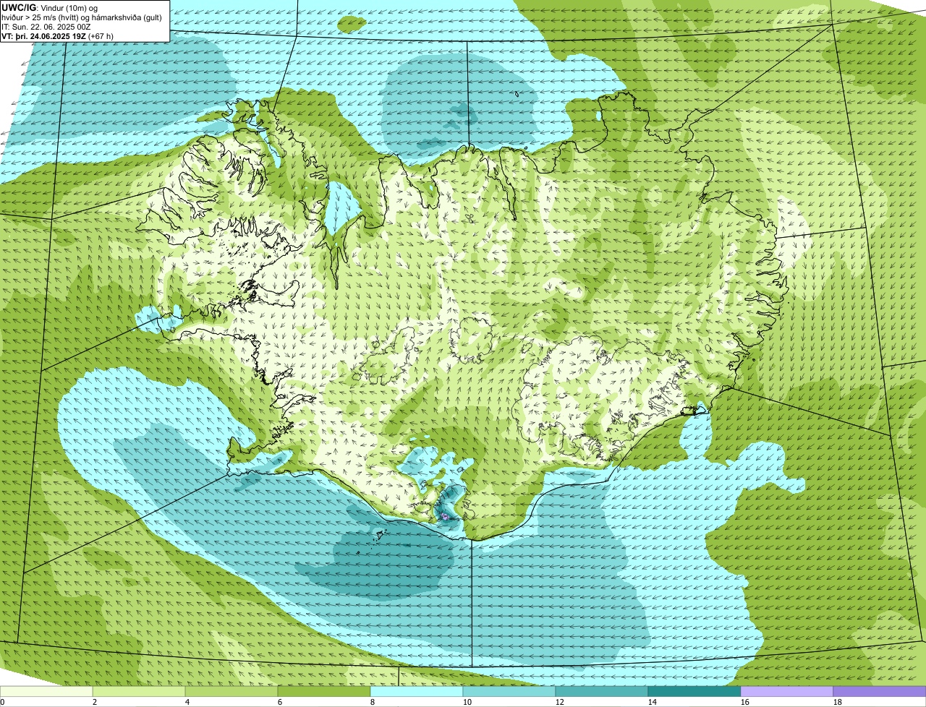Click the legend tick label '14'
The width and height of the screenshot is (926, 707).
coord(652,702)
